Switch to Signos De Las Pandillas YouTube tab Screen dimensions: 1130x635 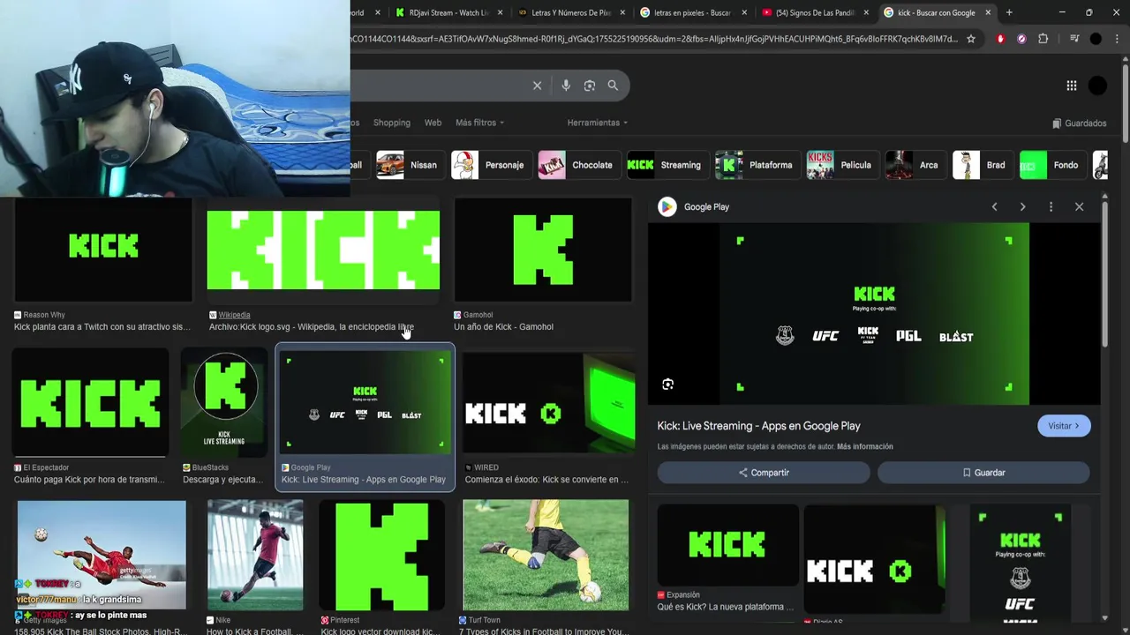815,12
